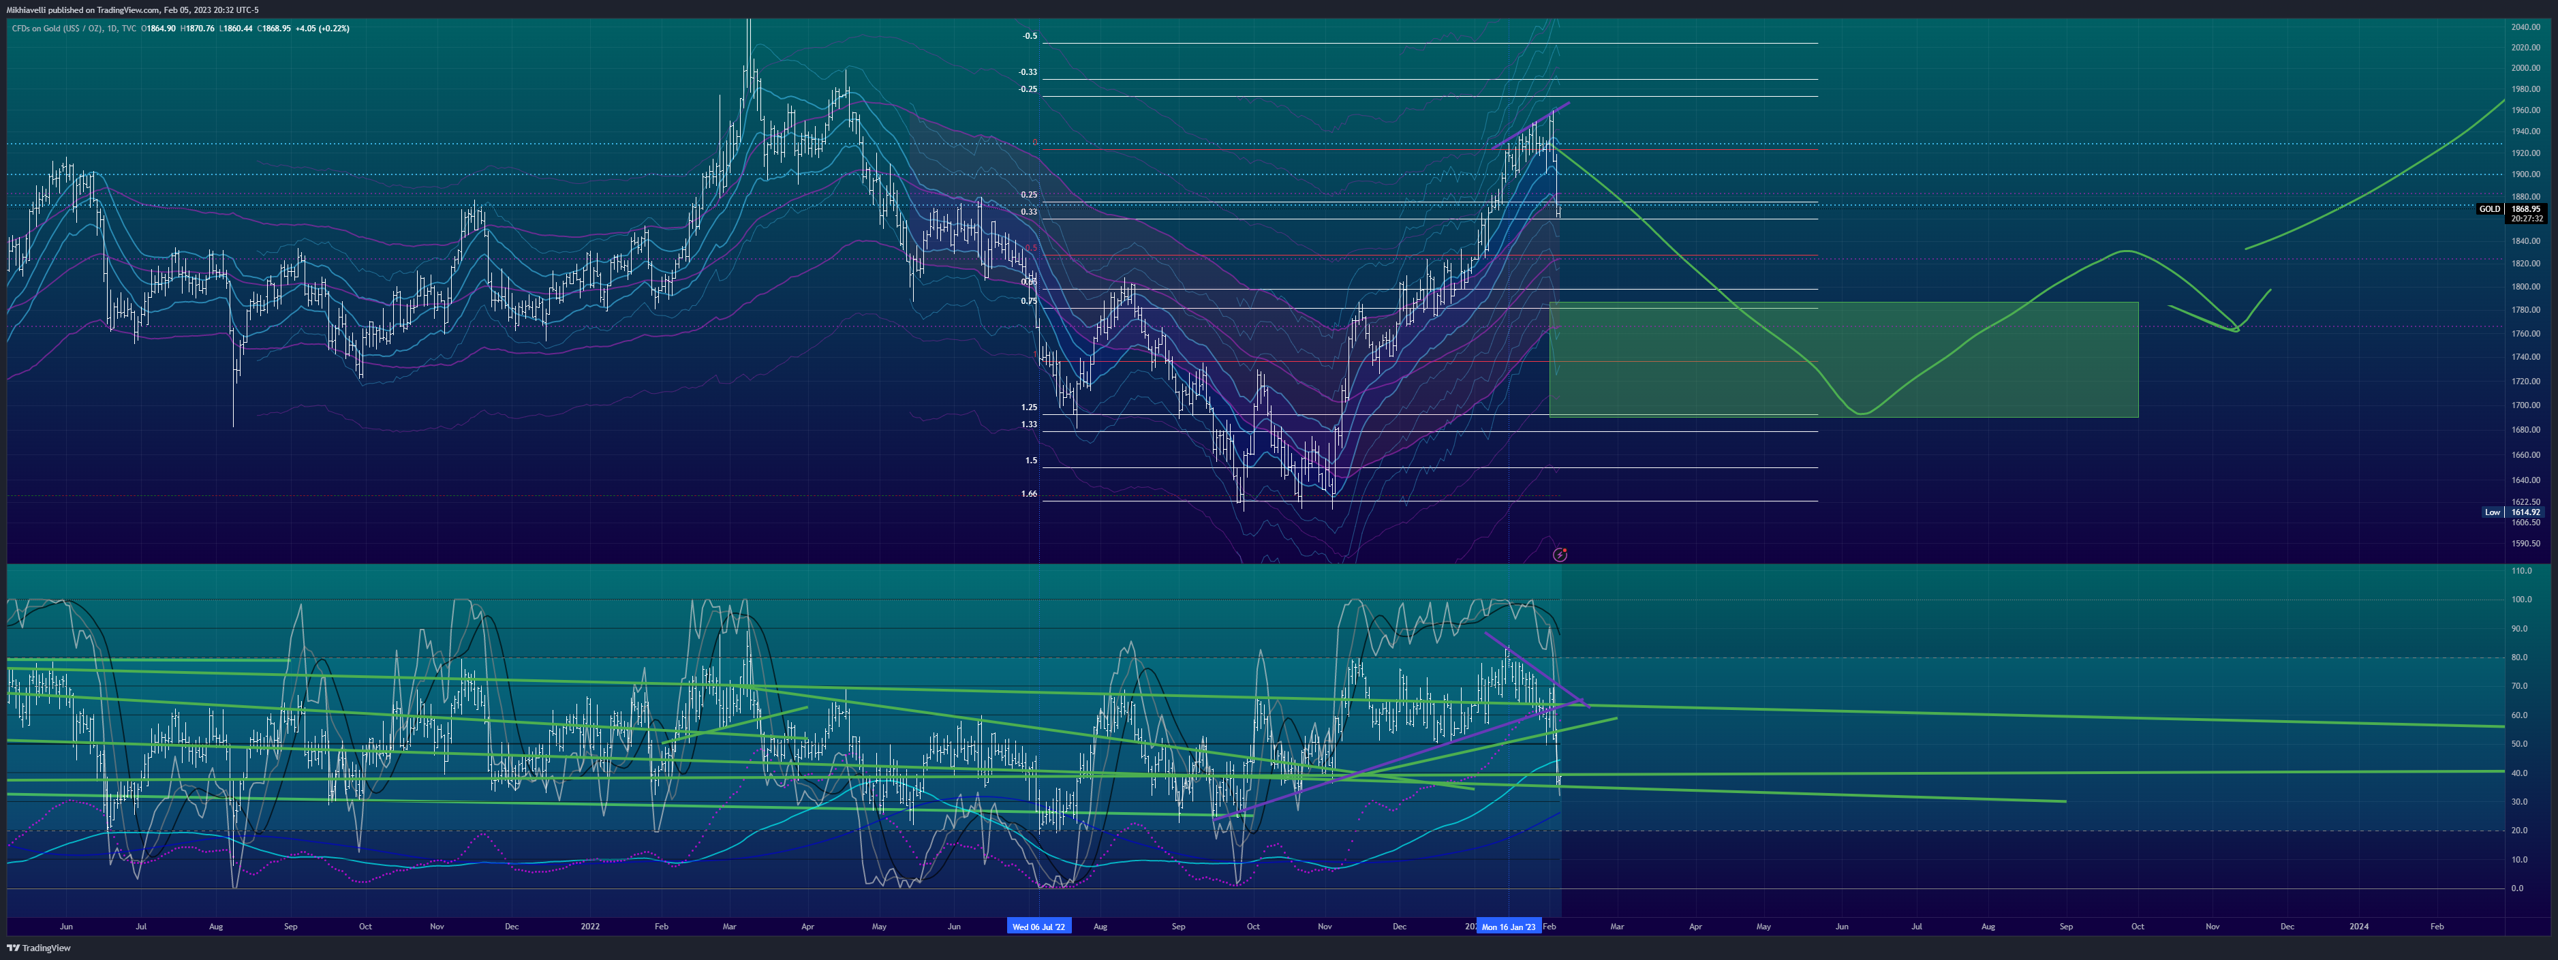
Task: Click the Fibonacci level label 1.66
Action: 1029,493
